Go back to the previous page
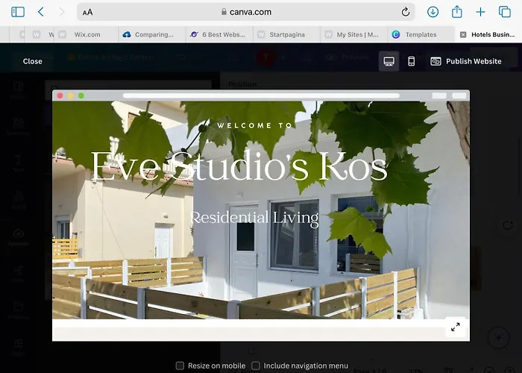This screenshot has width=522, height=373. 41,12
